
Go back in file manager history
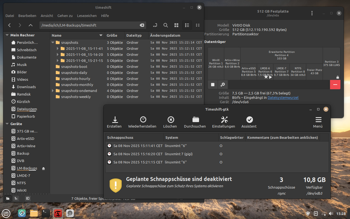9,25
